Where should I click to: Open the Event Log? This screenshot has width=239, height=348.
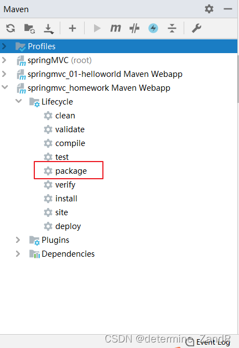207,342
